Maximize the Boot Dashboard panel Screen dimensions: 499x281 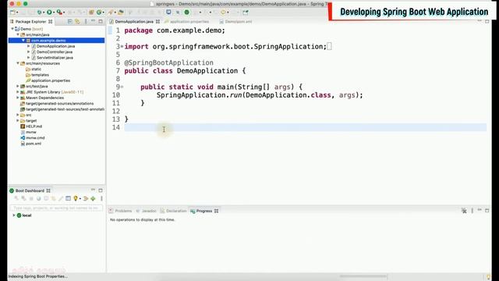tap(101, 190)
